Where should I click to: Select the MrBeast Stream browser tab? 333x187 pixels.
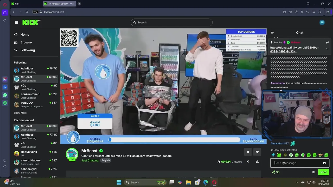(59, 4)
